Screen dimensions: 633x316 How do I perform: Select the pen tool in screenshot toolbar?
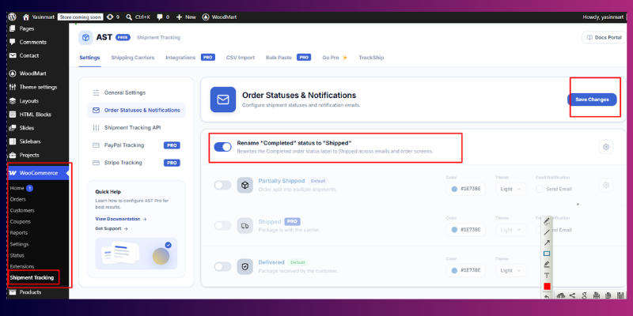click(x=547, y=221)
